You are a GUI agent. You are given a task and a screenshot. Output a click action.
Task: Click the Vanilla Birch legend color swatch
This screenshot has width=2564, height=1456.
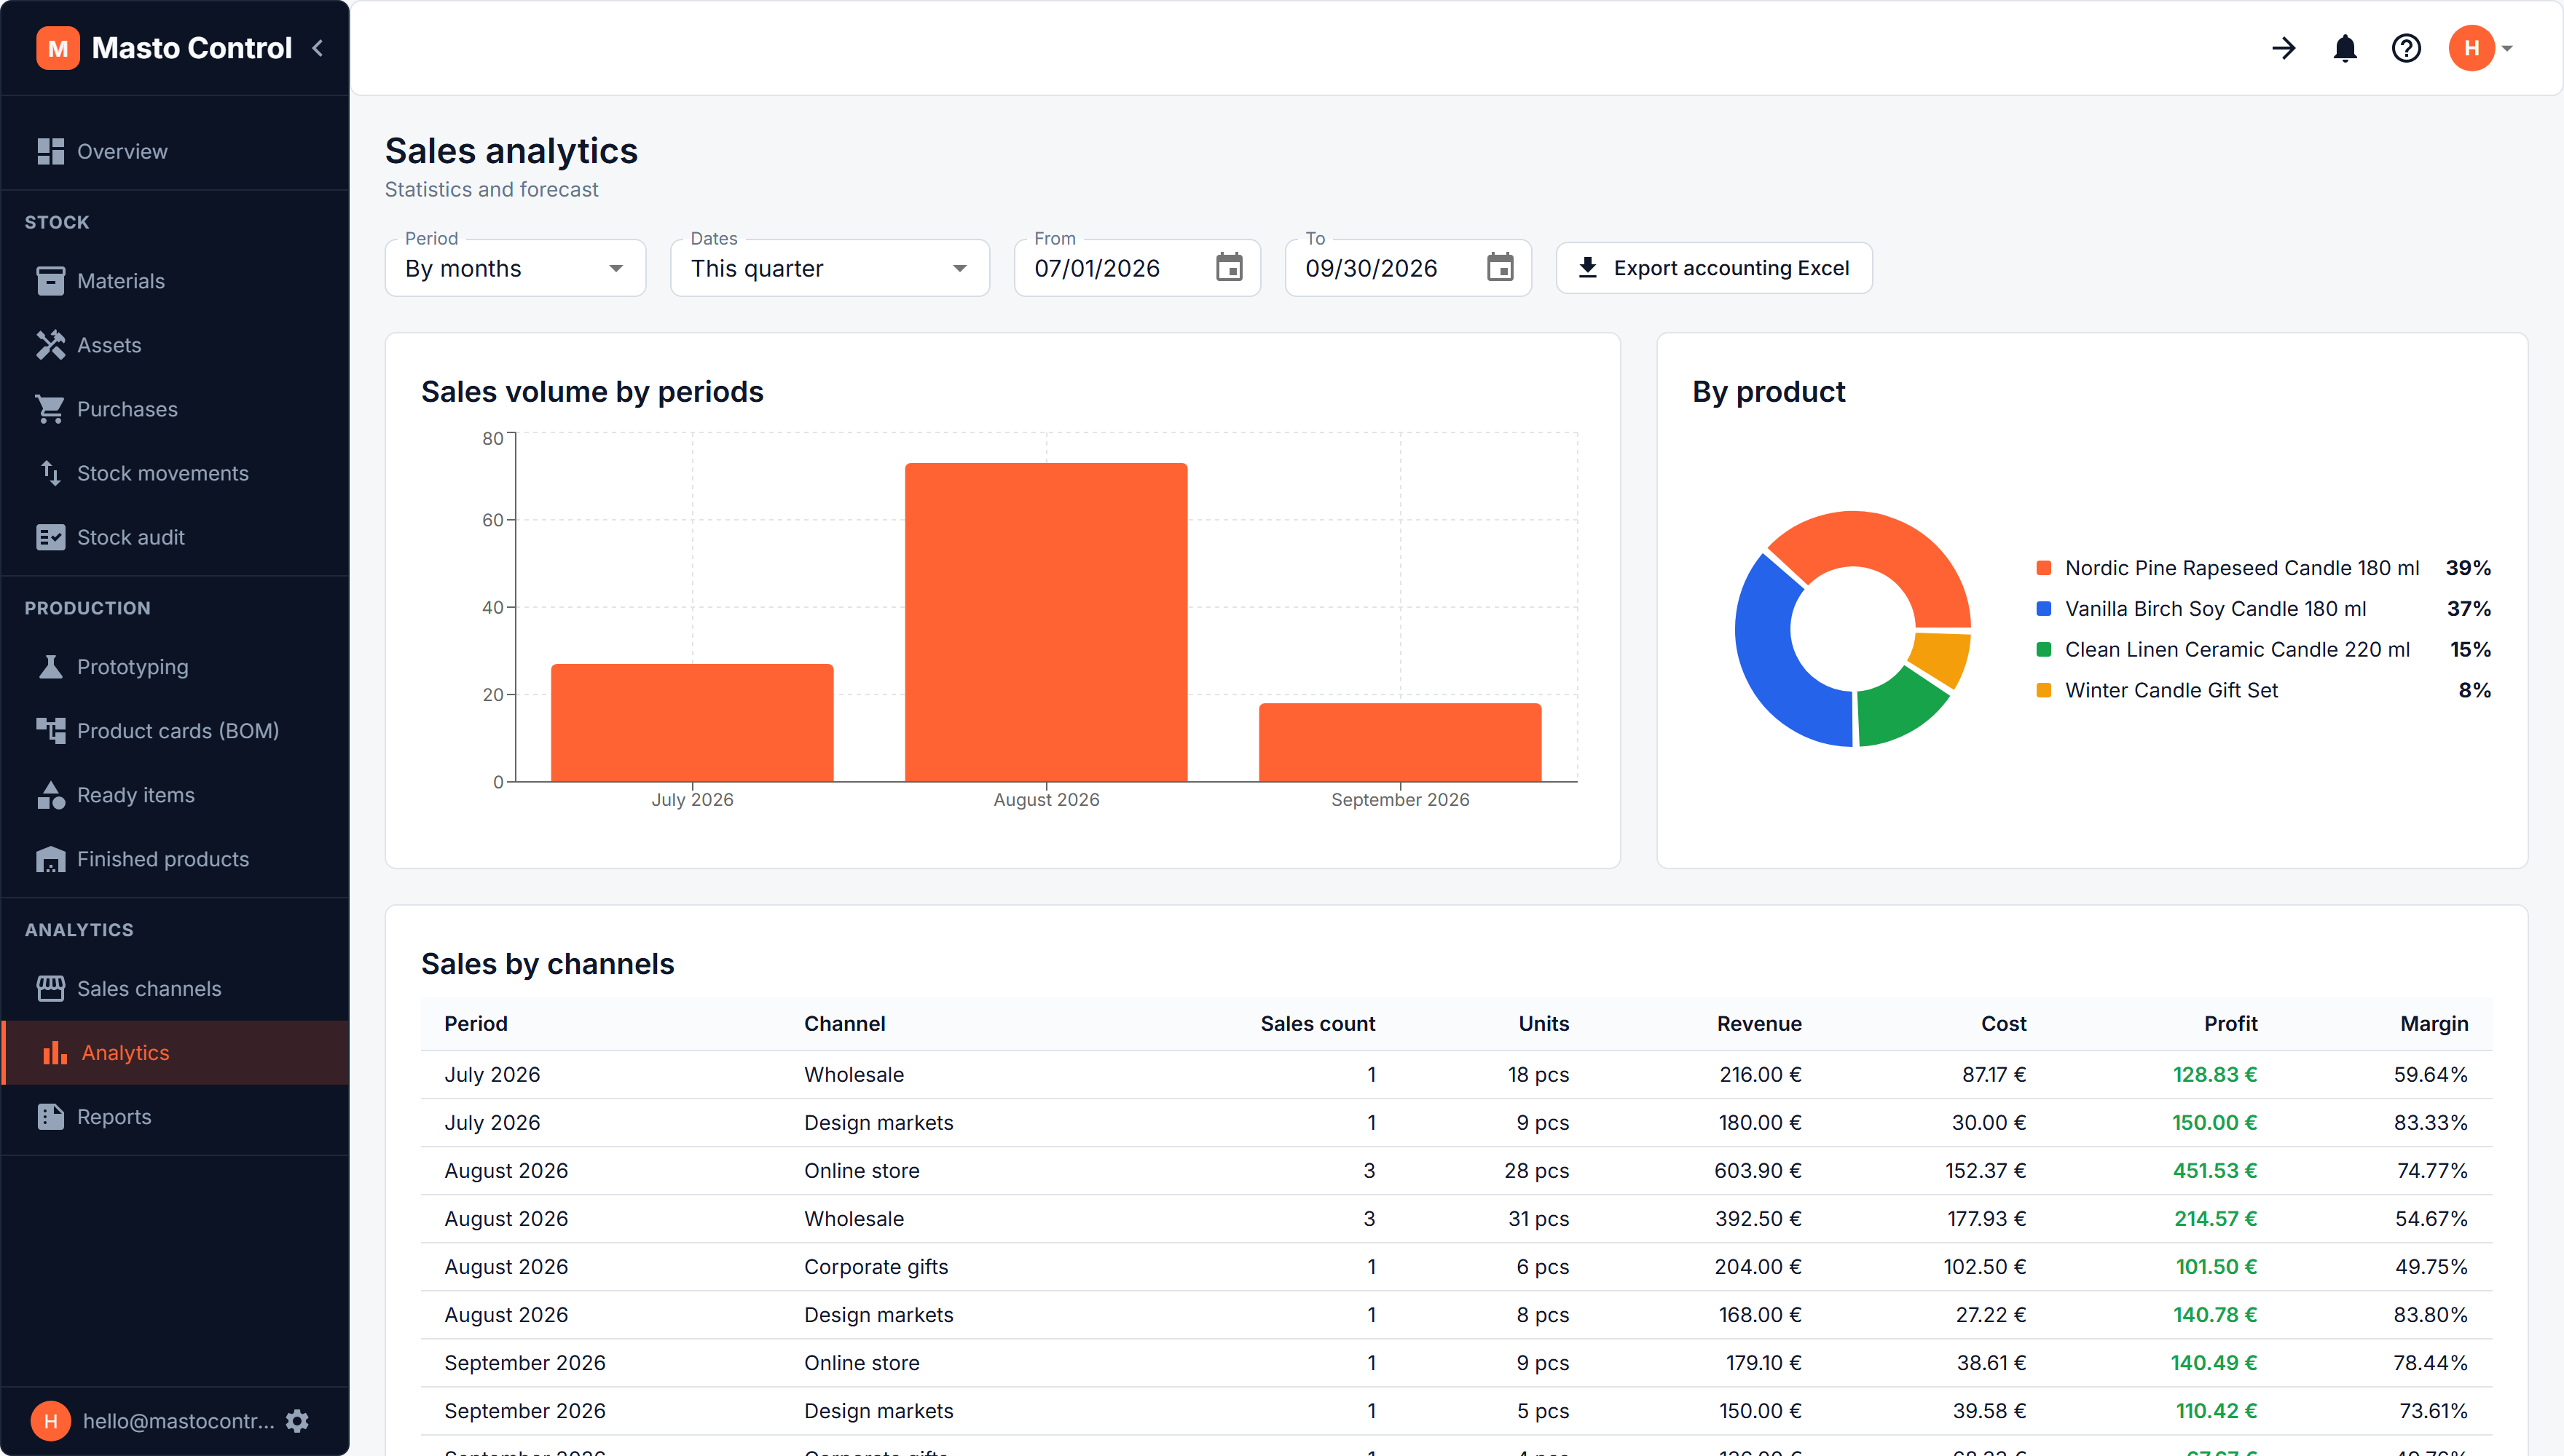coord(2044,609)
